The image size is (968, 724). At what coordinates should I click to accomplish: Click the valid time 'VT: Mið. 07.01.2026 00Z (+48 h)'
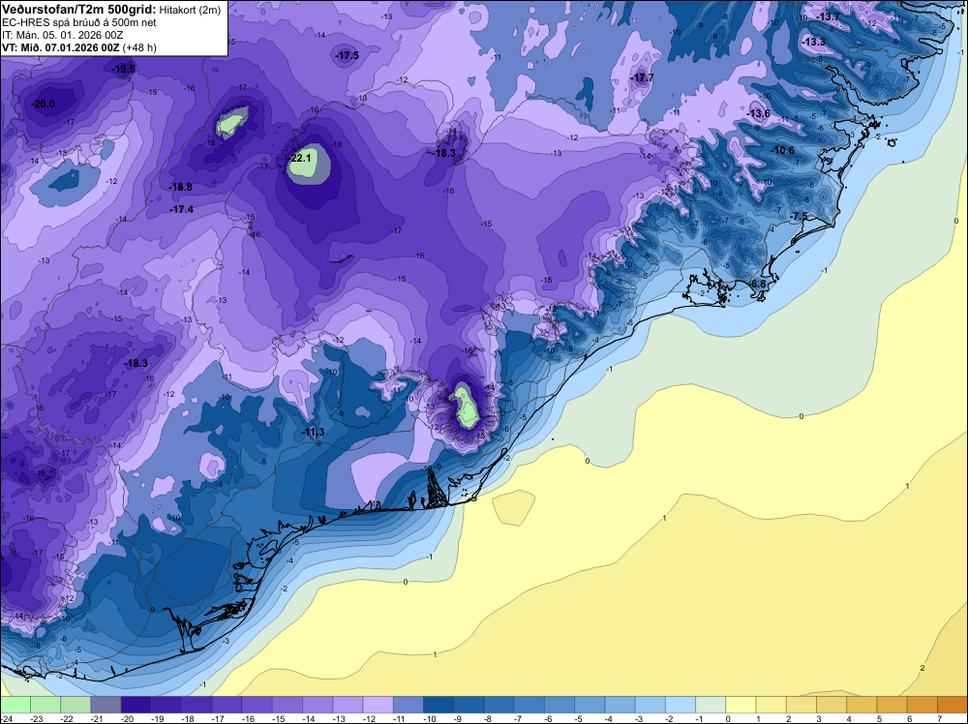[79, 47]
